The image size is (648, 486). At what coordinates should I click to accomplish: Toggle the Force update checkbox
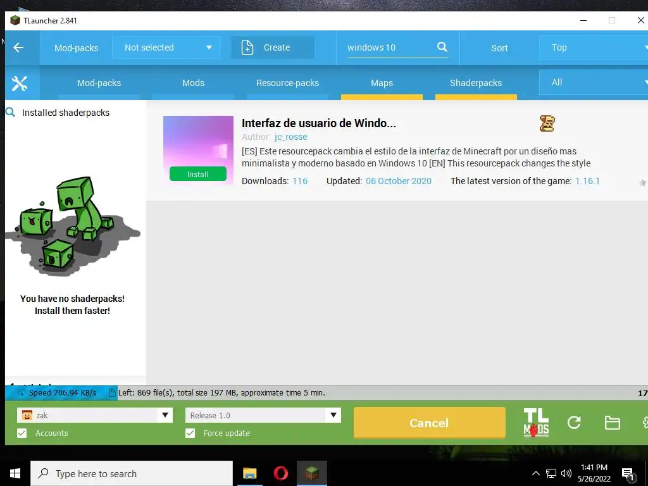pyautogui.click(x=190, y=433)
